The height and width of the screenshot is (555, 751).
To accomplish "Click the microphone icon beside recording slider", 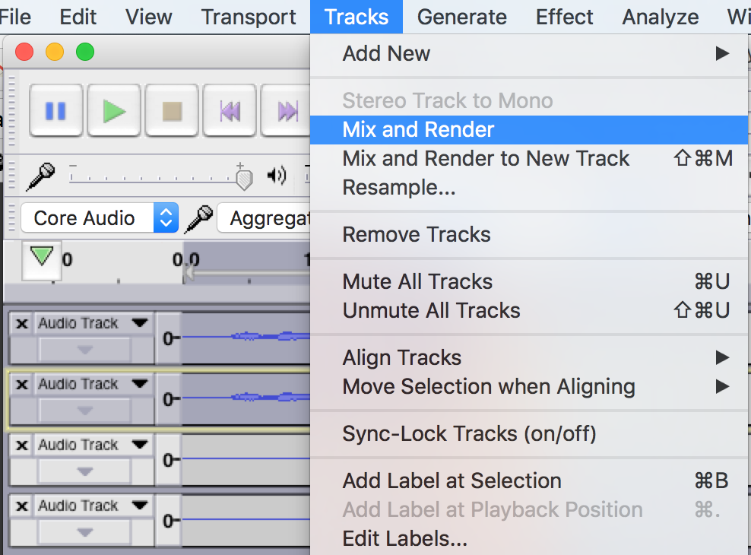I will coord(40,176).
